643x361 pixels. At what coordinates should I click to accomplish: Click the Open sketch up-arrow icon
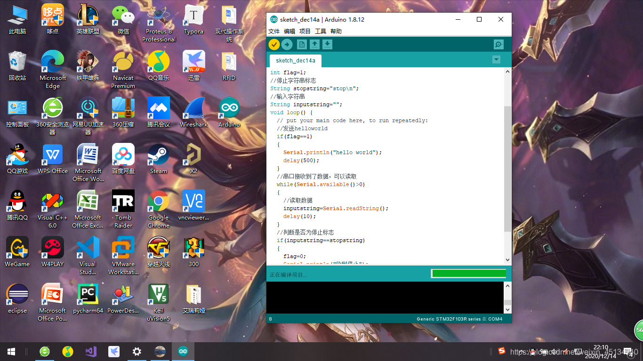pyautogui.click(x=314, y=44)
